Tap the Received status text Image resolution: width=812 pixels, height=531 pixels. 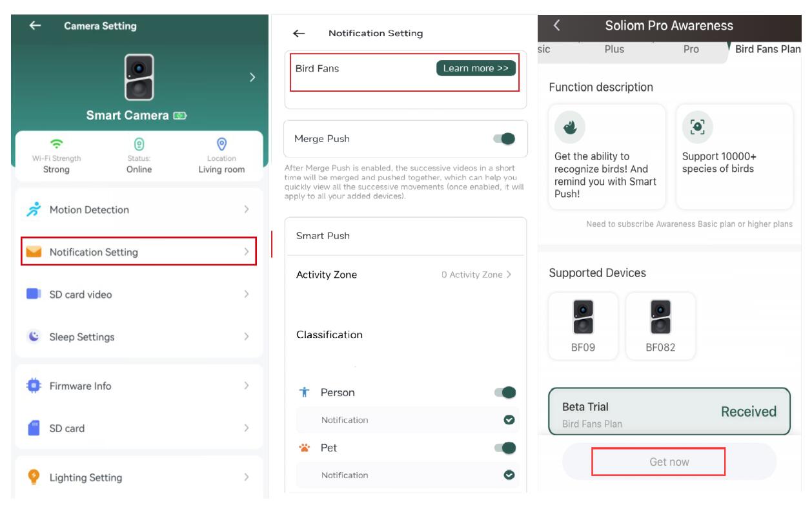(x=749, y=411)
